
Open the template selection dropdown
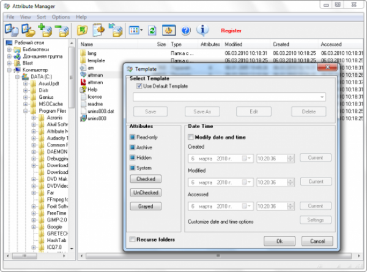(322, 97)
